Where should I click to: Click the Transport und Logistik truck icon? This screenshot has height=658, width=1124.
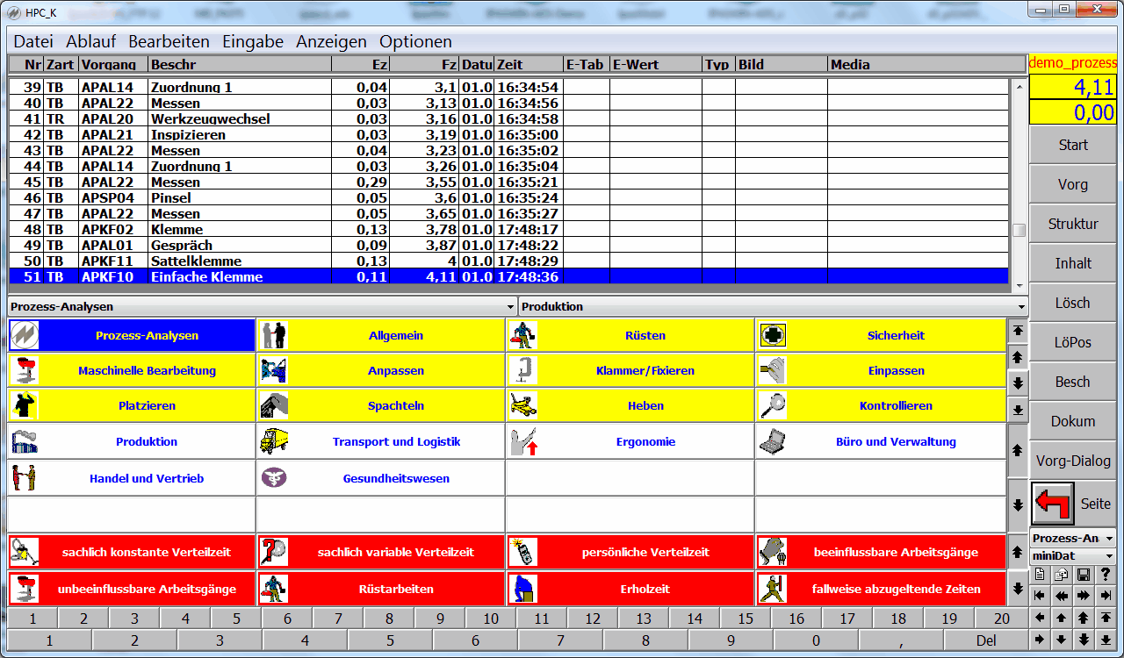point(274,441)
